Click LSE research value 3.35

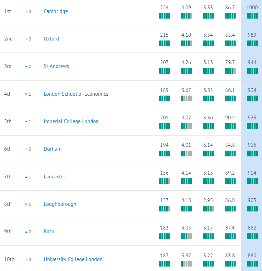(x=208, y=90)
